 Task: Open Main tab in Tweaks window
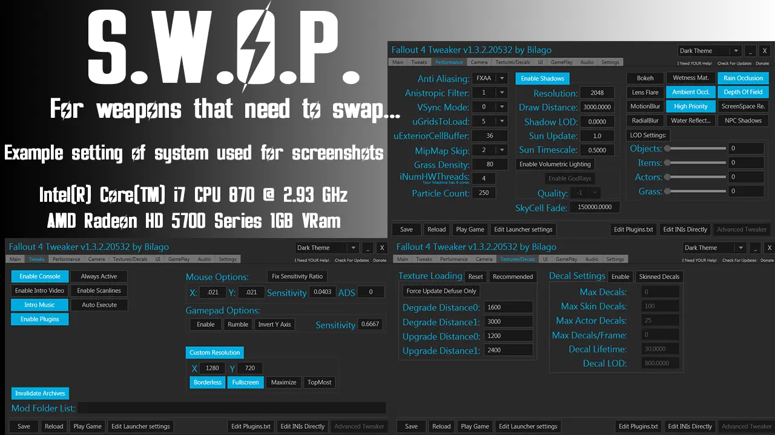point(15,259)
